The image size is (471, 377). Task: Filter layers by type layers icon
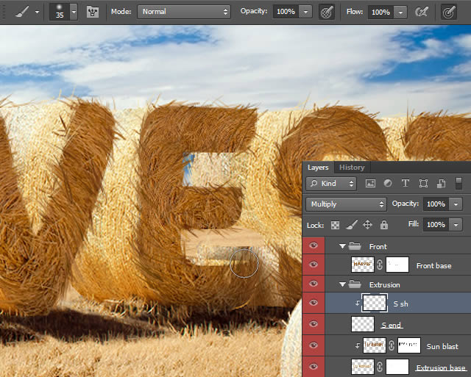point(406,183)
